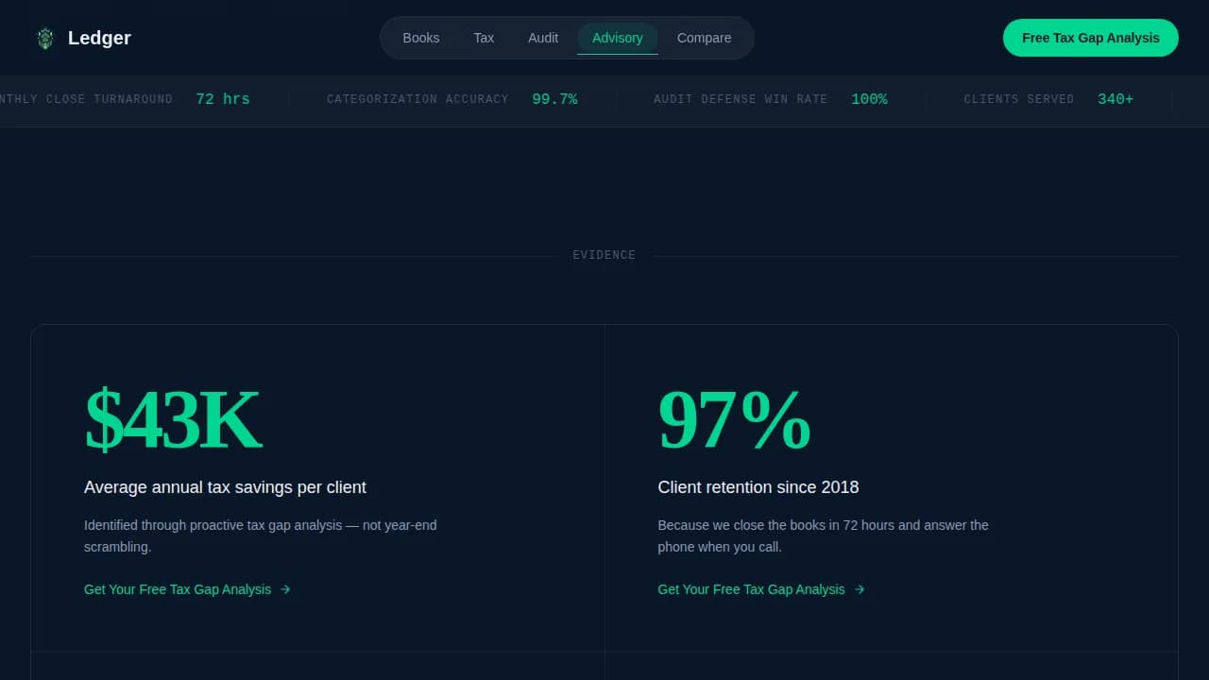The image size is (1209, 680).
Task: Click the CLIENTS SERVED label
Action: pyautogui.click(x=1019, y=99)
